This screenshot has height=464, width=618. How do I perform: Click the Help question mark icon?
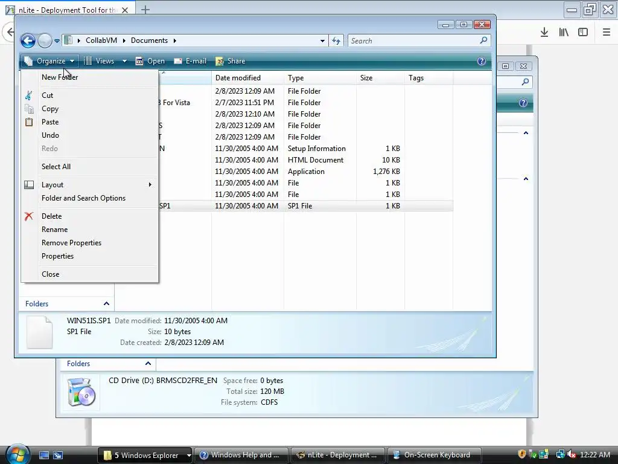(x=481, y=61)
